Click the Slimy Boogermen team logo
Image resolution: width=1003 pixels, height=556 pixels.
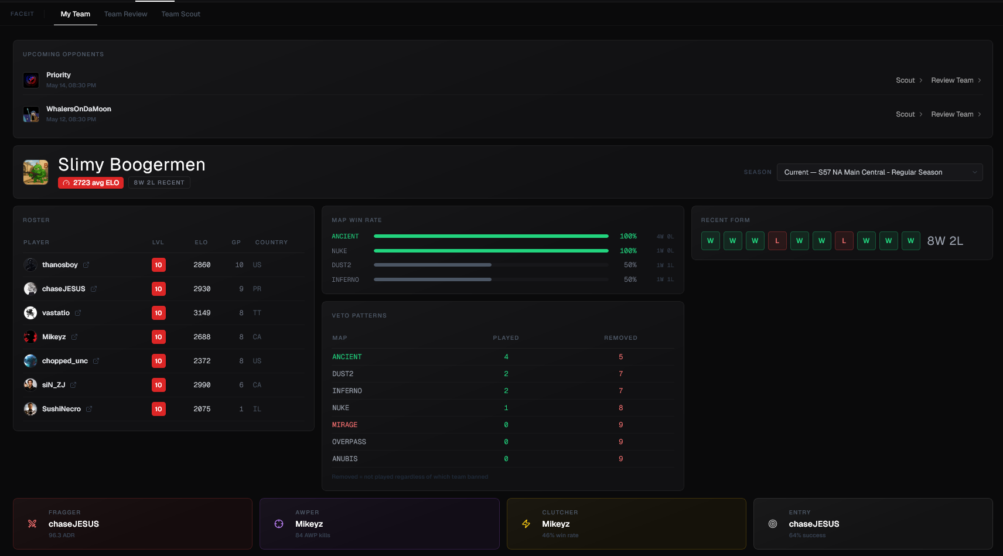(x=36, y=172)
